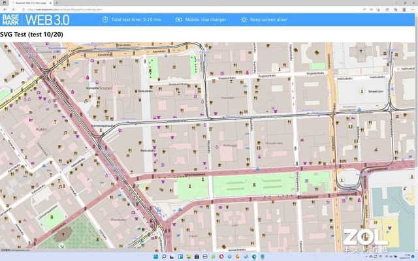Click the cathedral cross icon on map
This screenshot has height=261, width=418.
tap(361, 52)
